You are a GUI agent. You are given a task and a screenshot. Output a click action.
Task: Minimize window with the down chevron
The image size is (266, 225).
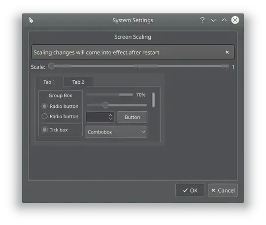[213, 20]
